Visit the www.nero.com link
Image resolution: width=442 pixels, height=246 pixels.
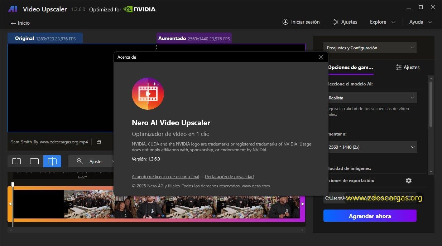[x=256, y=186]
